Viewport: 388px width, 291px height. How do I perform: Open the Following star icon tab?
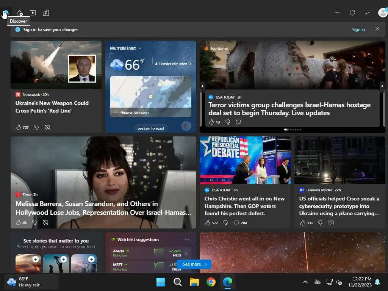[x=20, y=13]
